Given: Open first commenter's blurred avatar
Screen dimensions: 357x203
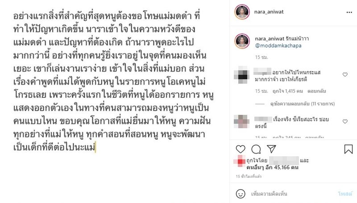Looking at the screenshot, I should 241,75.
